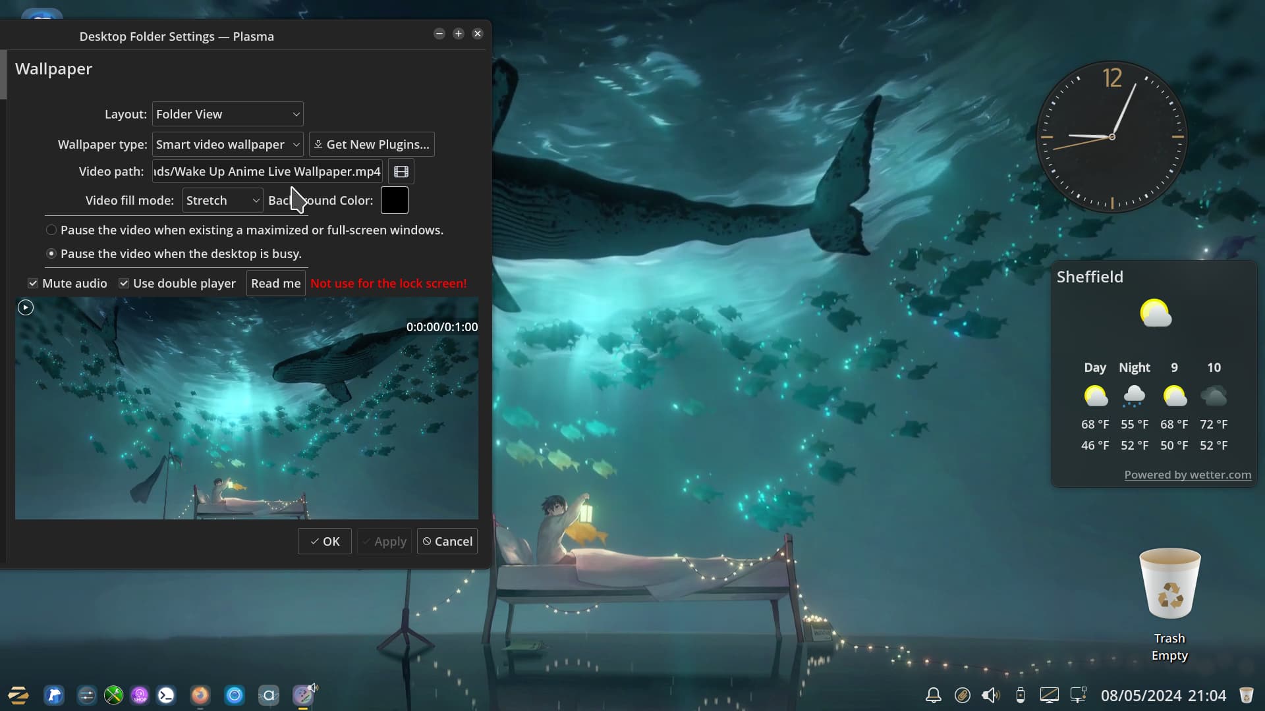This screenshot has width=1265, height=711.
Task: Open wrench-and-screwdriver tools app in taskbar
Action: (x=113, y=695)
